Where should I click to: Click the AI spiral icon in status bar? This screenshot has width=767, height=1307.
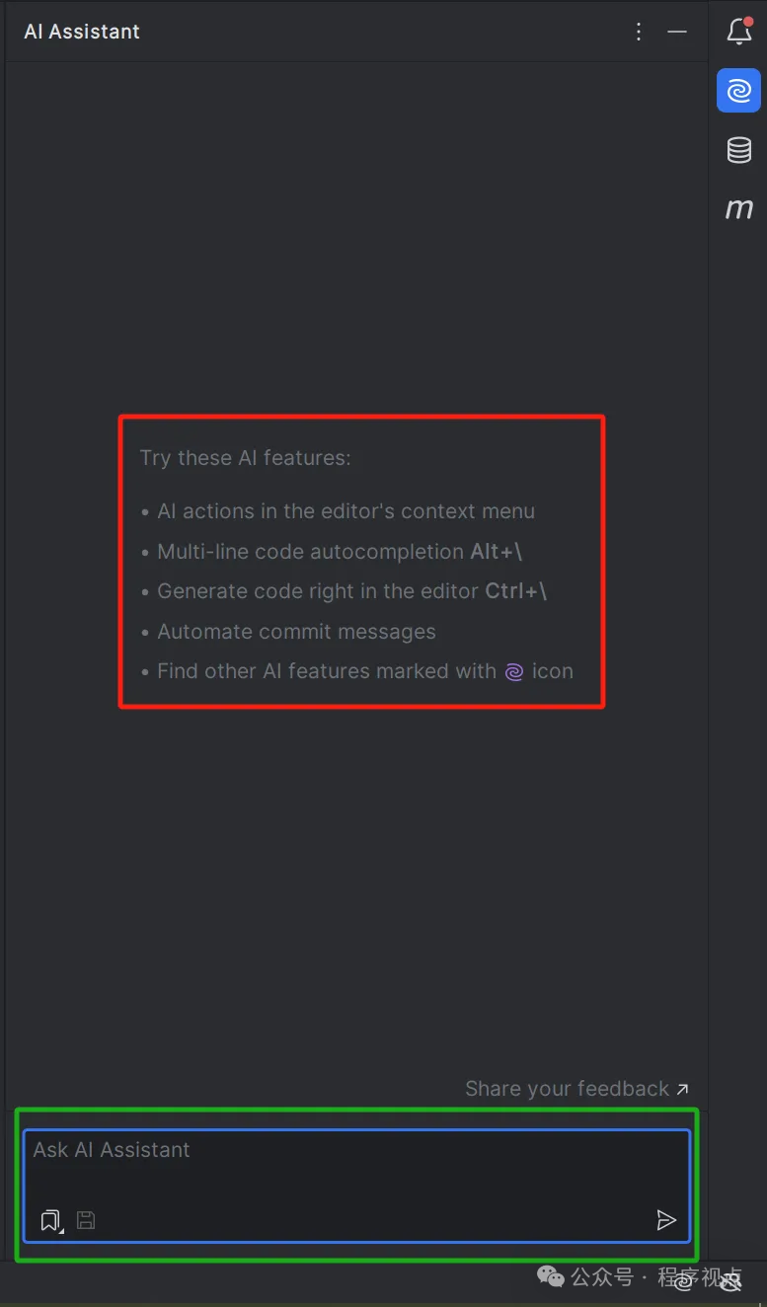click(684, 1281)
